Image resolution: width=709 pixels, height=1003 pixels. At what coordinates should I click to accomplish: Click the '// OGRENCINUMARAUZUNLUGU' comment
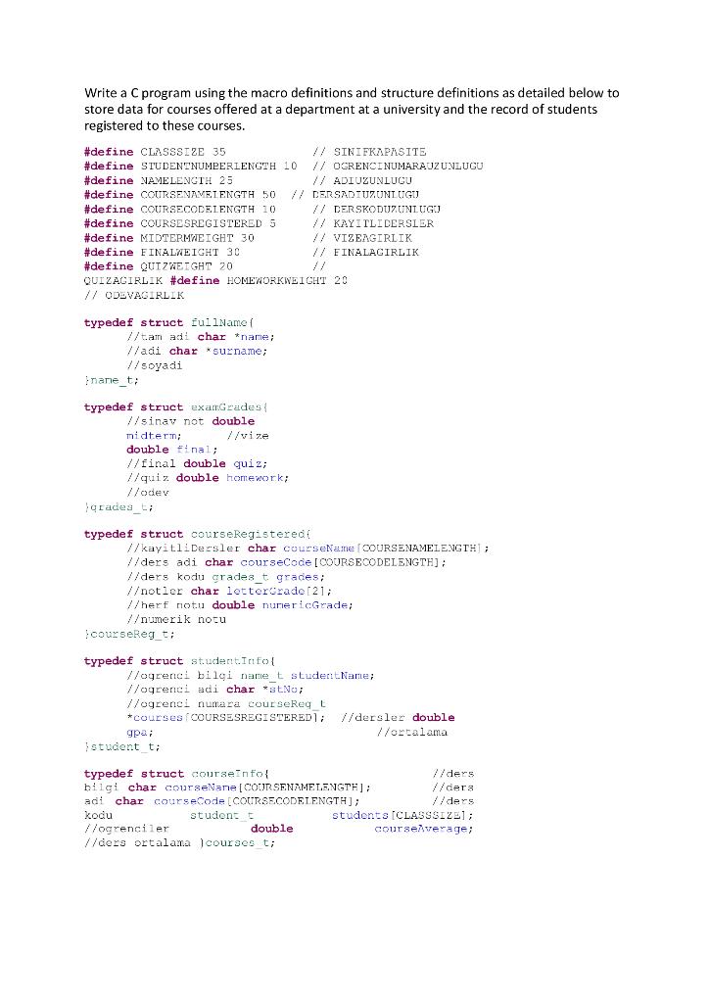pos(398,166)
